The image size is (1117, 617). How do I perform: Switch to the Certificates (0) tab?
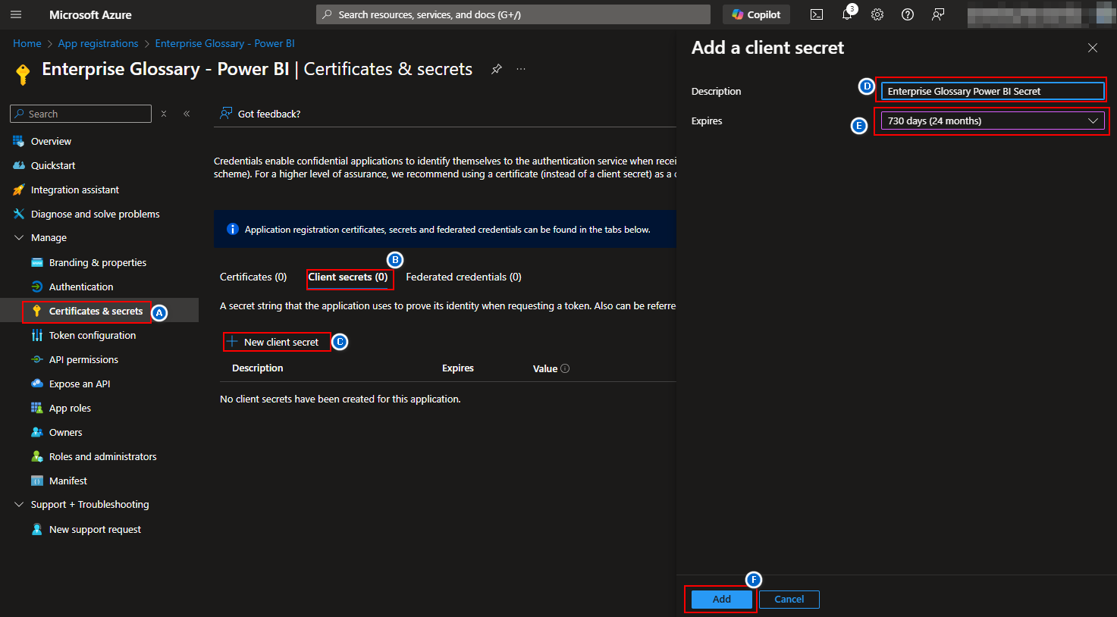pyautogui.click(x=253, y=277)
